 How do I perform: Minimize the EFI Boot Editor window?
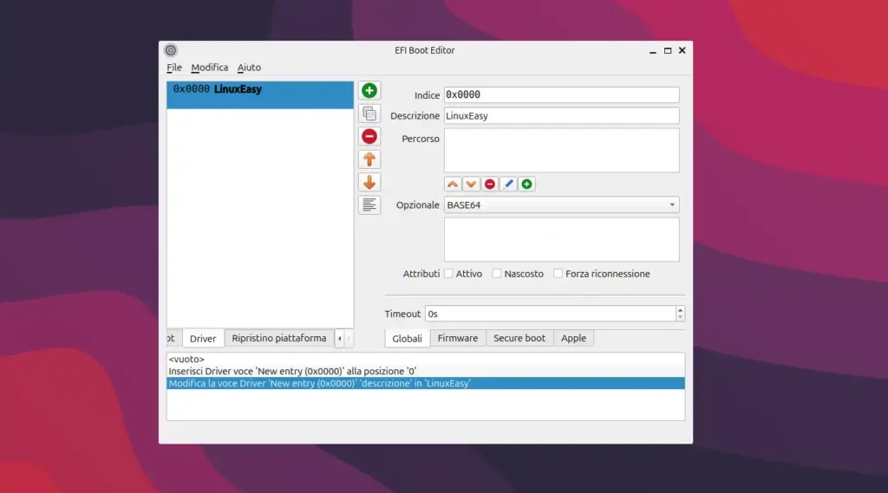[x=653, y=50]
